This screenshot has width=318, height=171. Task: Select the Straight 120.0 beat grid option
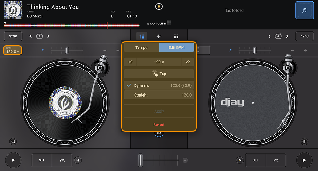[159, 95]
